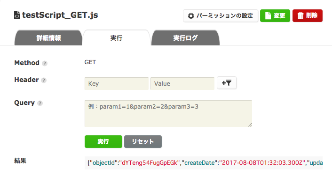The image size is (332, 184).
Task: Click the help icon next to Header
Action: point(44,80)
